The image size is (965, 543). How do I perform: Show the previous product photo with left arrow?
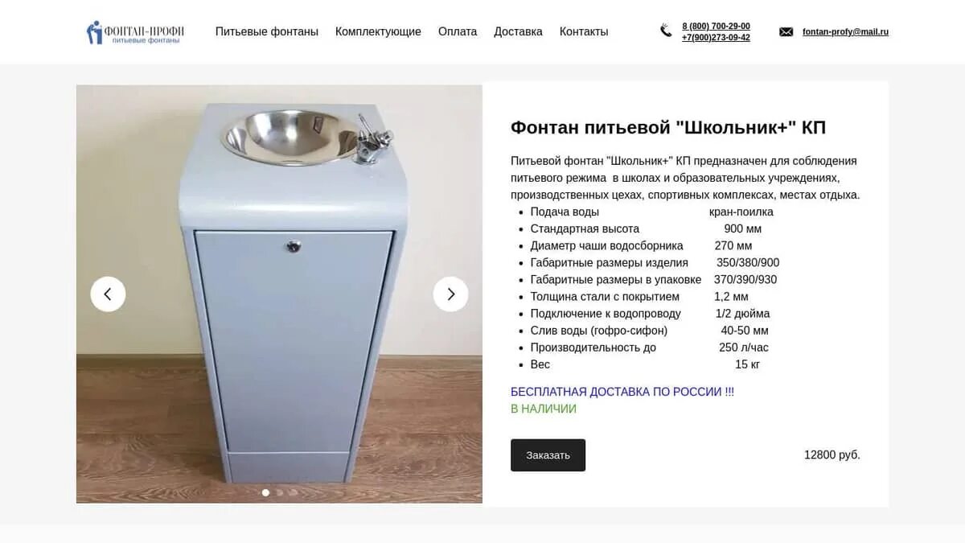pyautogui.click(x=108, y=294)
